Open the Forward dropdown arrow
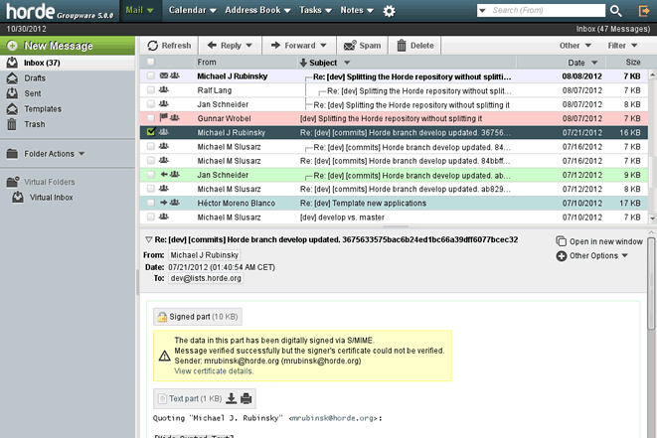 [x=323, y=46]
